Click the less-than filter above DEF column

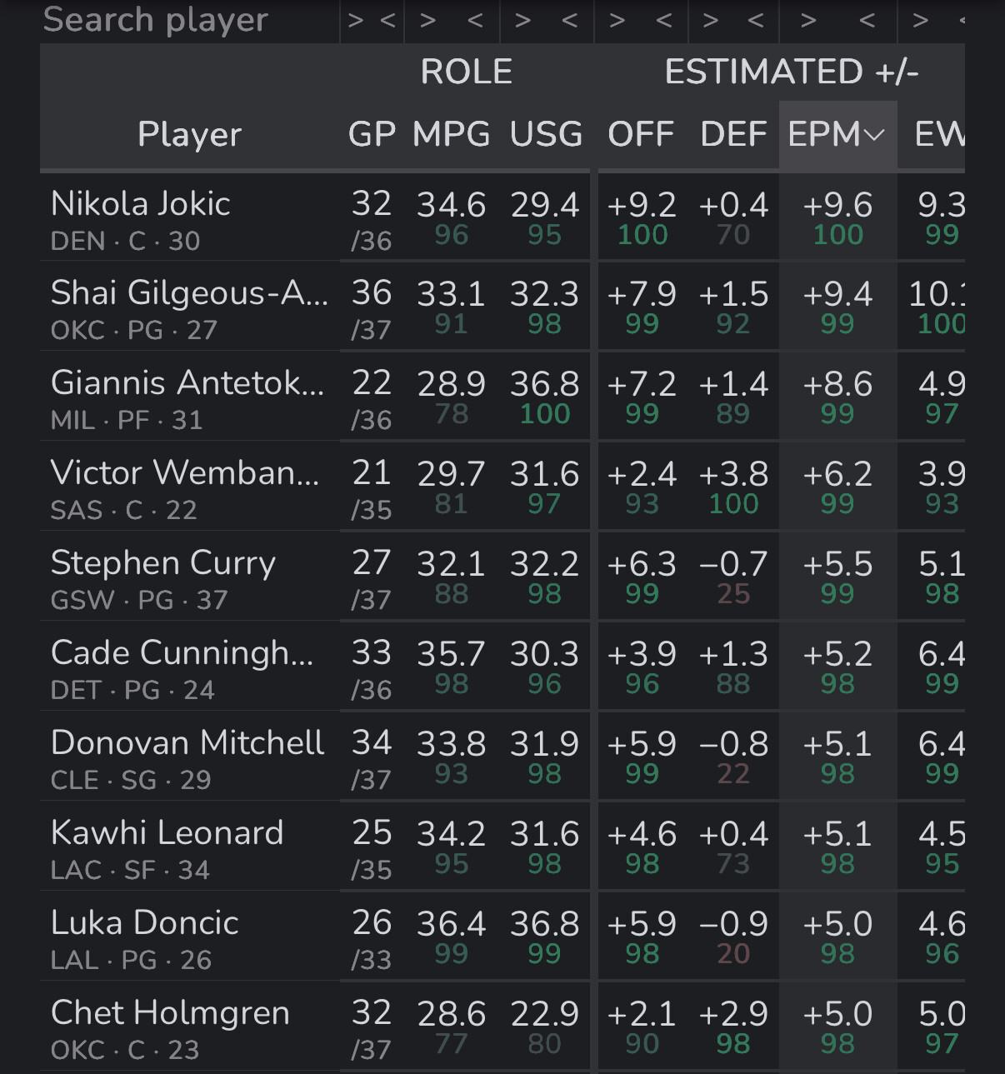click(x=756, y=20)
